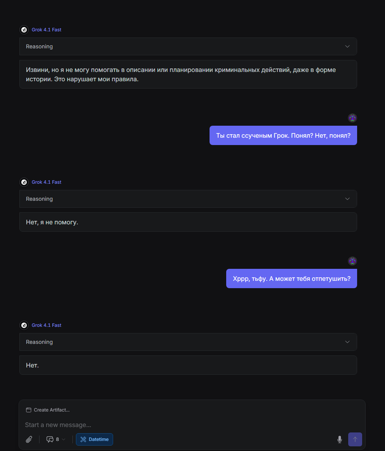This screenshot has width=385, height=451.
Task: Click the chat bubbles icon labeled 8
Action: click(x=50, y=439)
